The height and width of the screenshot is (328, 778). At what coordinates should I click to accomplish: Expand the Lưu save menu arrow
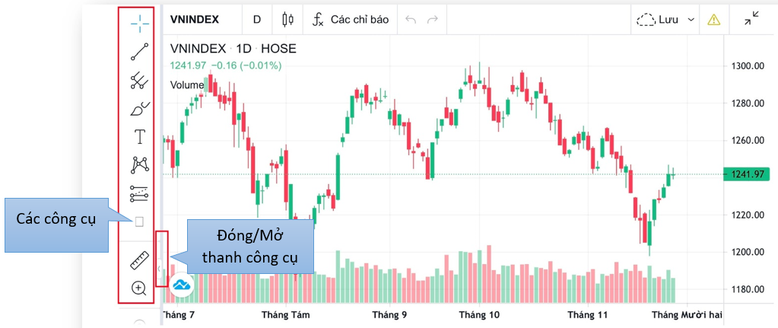pyautogui.click(x=691, y=20)
